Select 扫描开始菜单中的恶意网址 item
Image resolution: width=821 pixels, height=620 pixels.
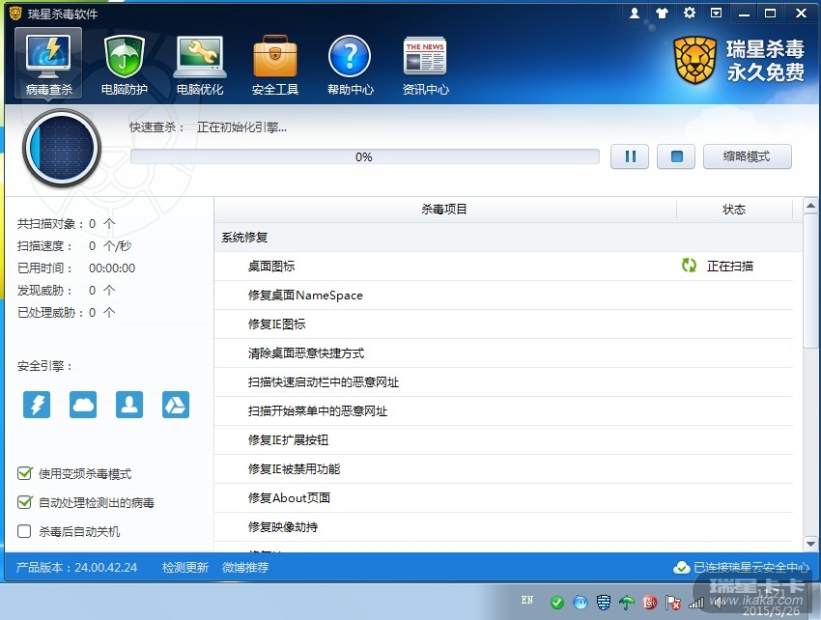(x=503, y=411)
